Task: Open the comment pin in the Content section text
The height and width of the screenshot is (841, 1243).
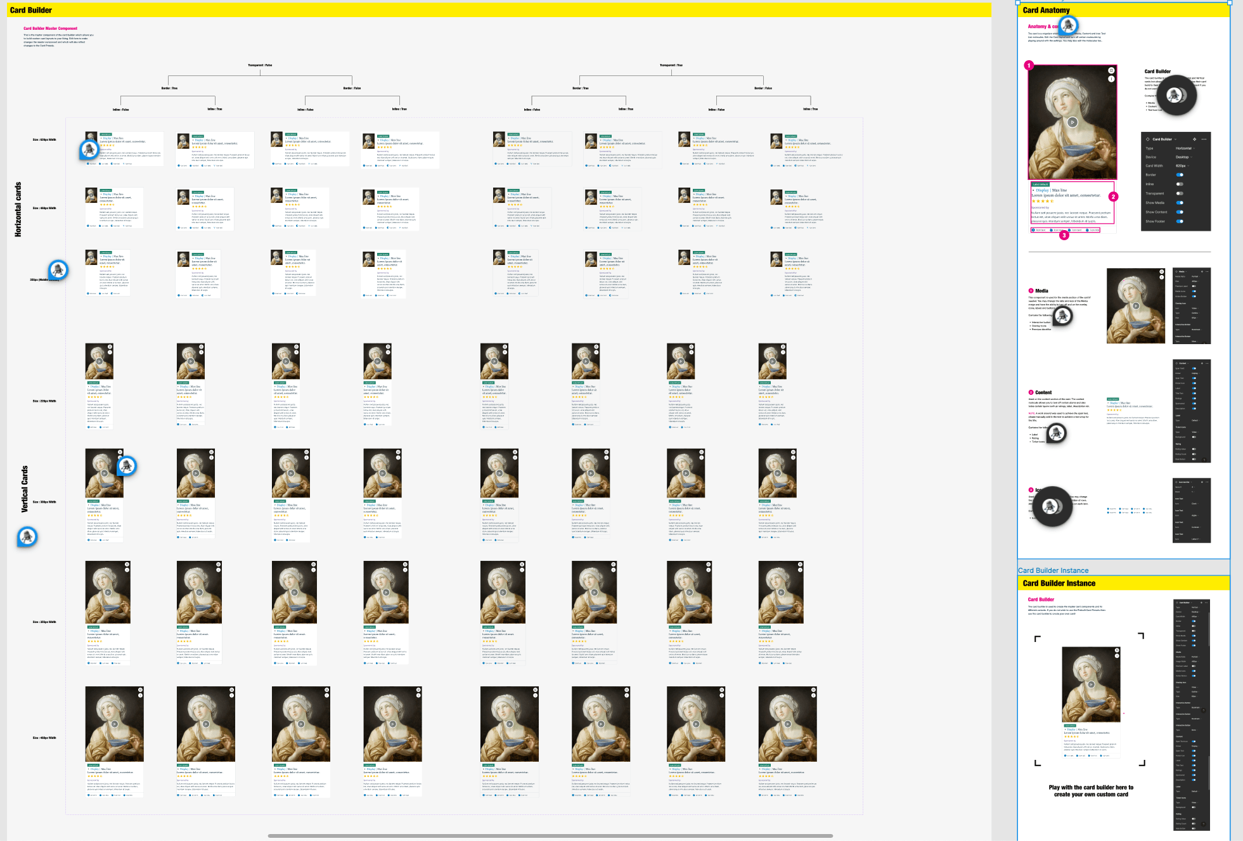Action: pyautogui.click(x=1057, y=433)
